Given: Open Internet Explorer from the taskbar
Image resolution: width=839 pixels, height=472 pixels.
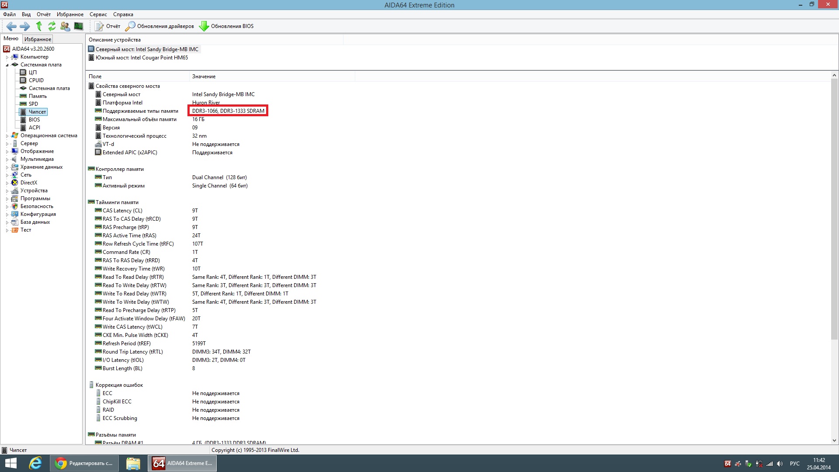Looking at the screenshot, I should coord(35,463).
